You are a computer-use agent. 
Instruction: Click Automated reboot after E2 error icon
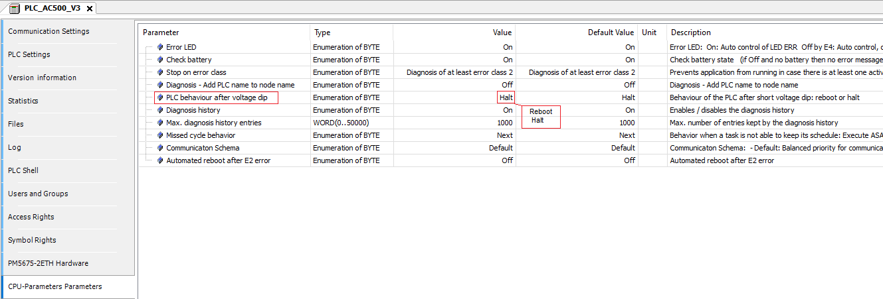point(159,160)
